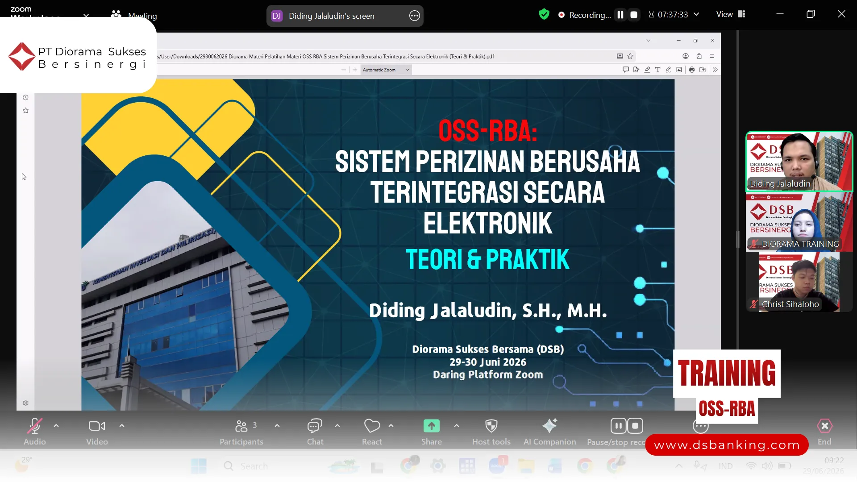857x482 pixels.
Task: Zoom out the PDF with minus
Action: click(x=343, y=70)
